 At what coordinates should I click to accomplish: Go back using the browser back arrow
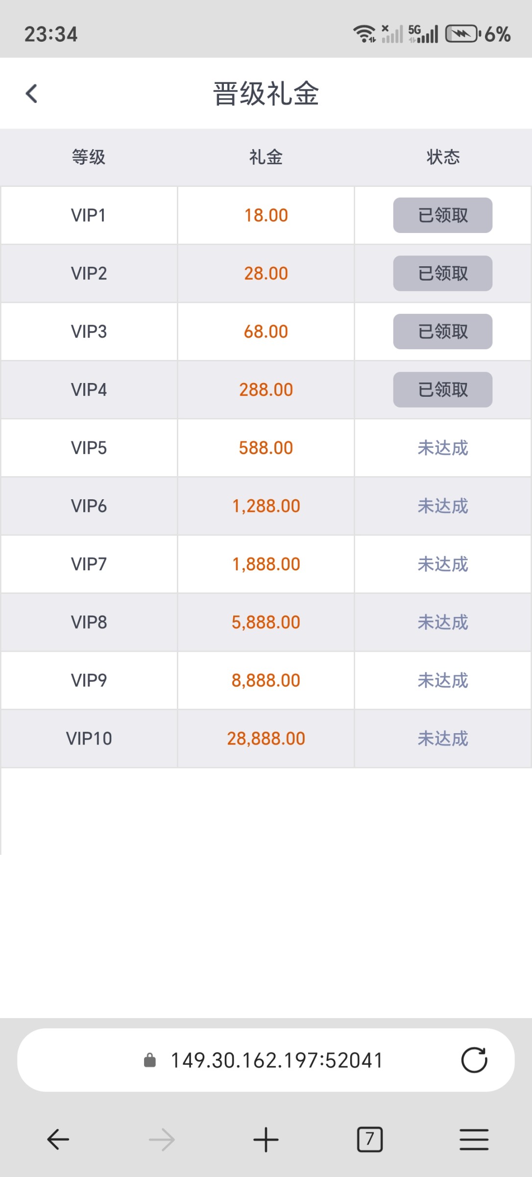click(58, 1139)
